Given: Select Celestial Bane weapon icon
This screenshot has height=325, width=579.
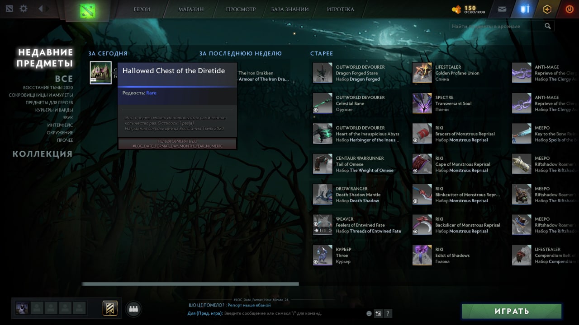Looking at the screenshot, I should pos(323,103).
